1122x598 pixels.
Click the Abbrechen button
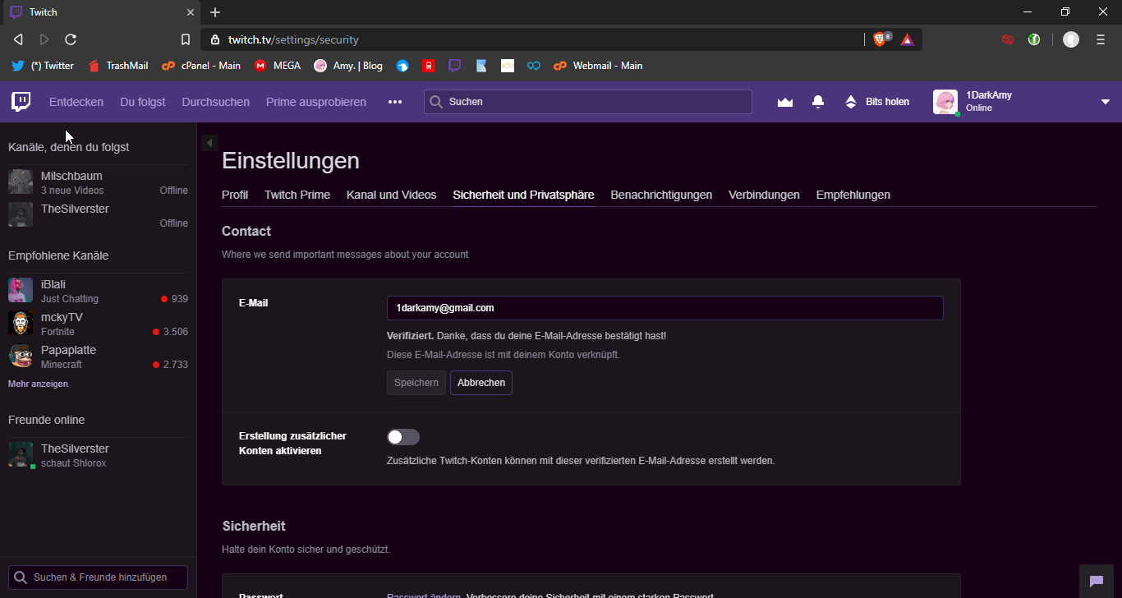[x=481, y=383]
